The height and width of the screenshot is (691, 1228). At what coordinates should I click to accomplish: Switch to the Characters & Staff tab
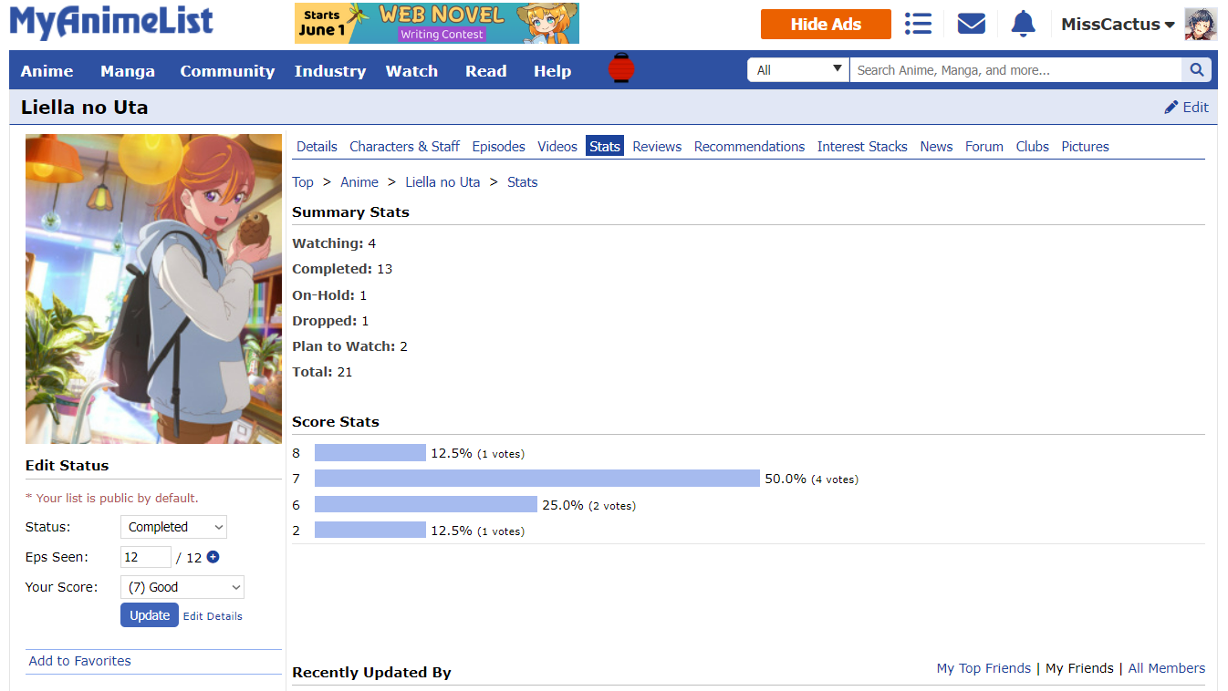(404, 146)
